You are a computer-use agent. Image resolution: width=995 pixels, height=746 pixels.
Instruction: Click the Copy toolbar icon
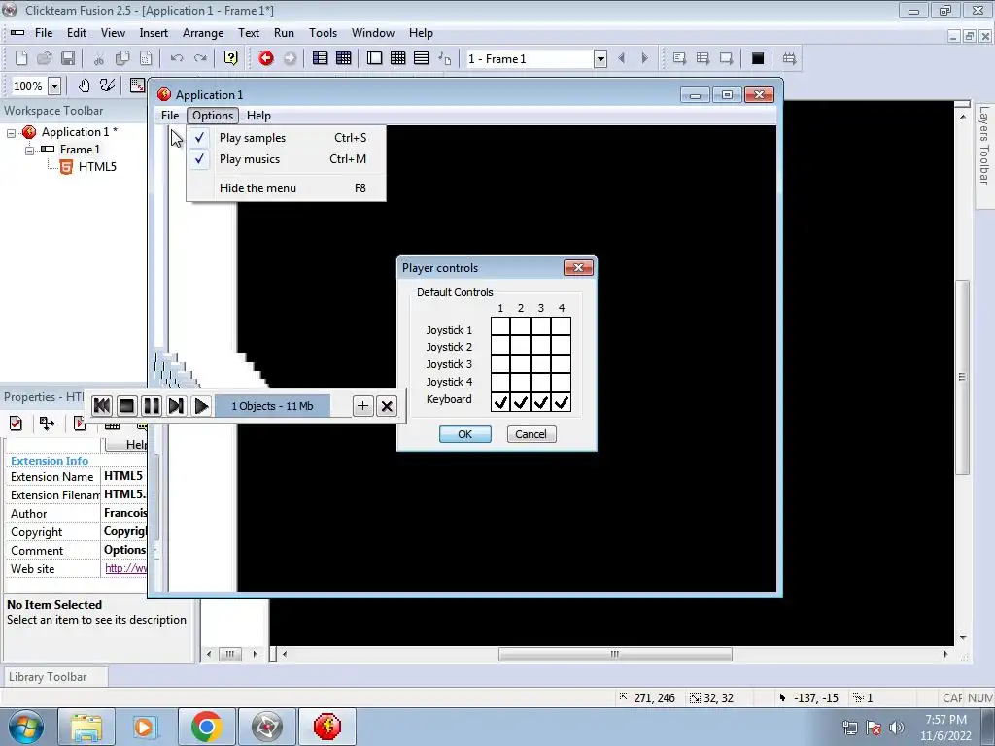coord(121,58)
